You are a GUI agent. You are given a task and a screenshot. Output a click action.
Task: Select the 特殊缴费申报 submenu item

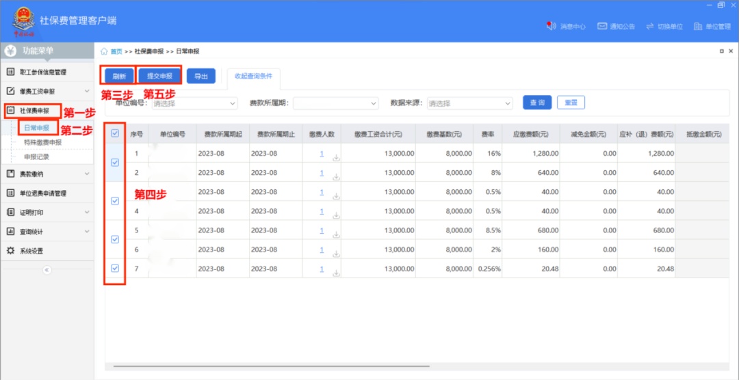pyautogui.click(x=43, y=142)
